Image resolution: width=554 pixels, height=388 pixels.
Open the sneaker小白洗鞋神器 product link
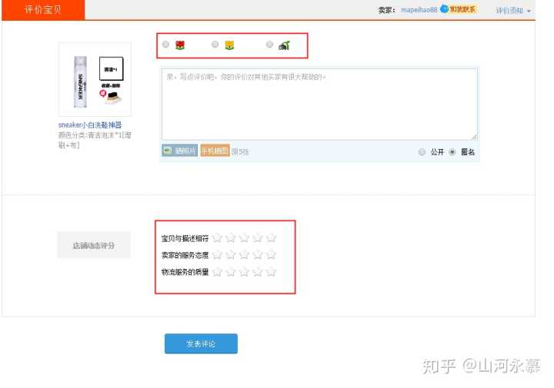(x=90, y=125)
